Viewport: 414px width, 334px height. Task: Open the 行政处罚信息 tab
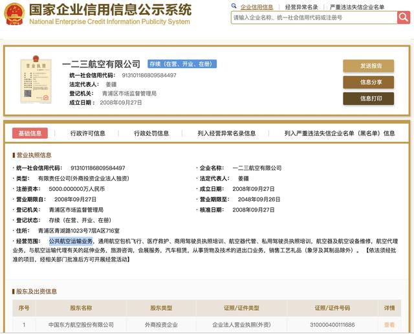(151, 133)
